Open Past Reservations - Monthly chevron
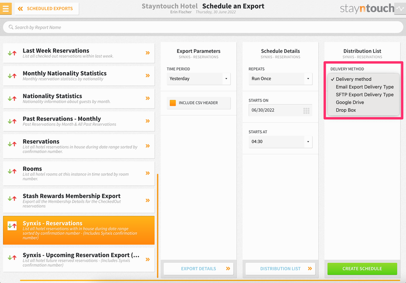Screen dimensions: 406x283 [147, 121]
